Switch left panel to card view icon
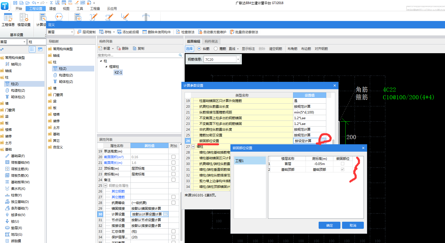The image size is (445, 243). [40, 49]
